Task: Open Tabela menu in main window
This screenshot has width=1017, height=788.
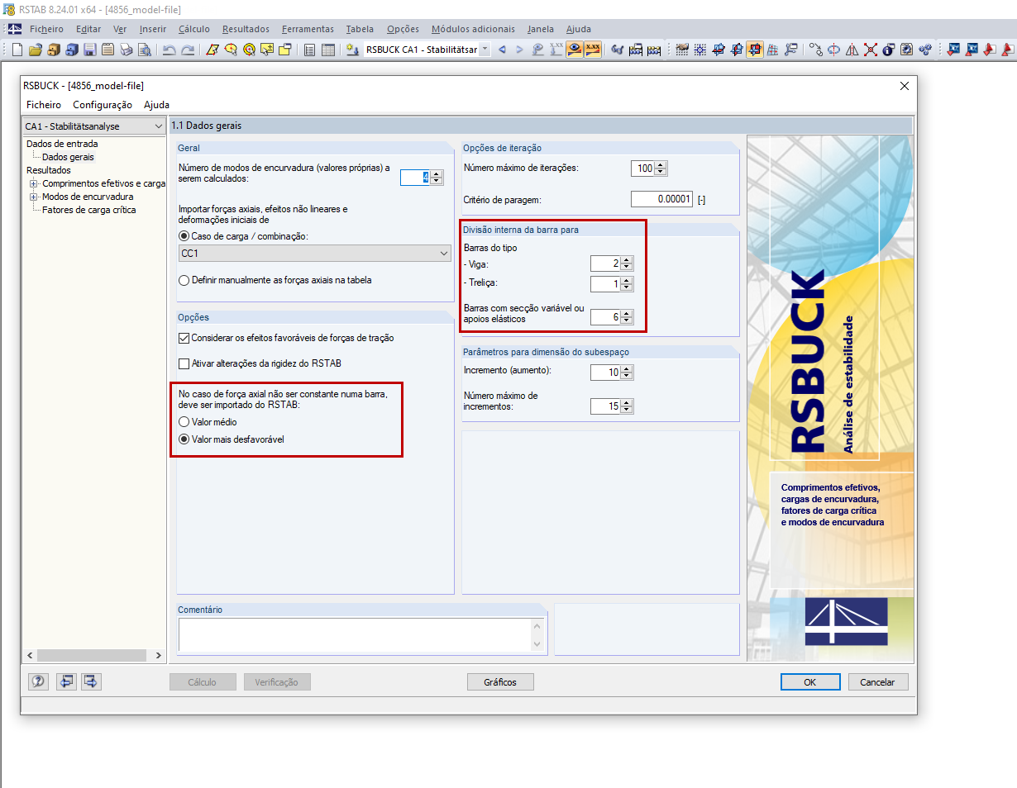Action: pos(360,29)
